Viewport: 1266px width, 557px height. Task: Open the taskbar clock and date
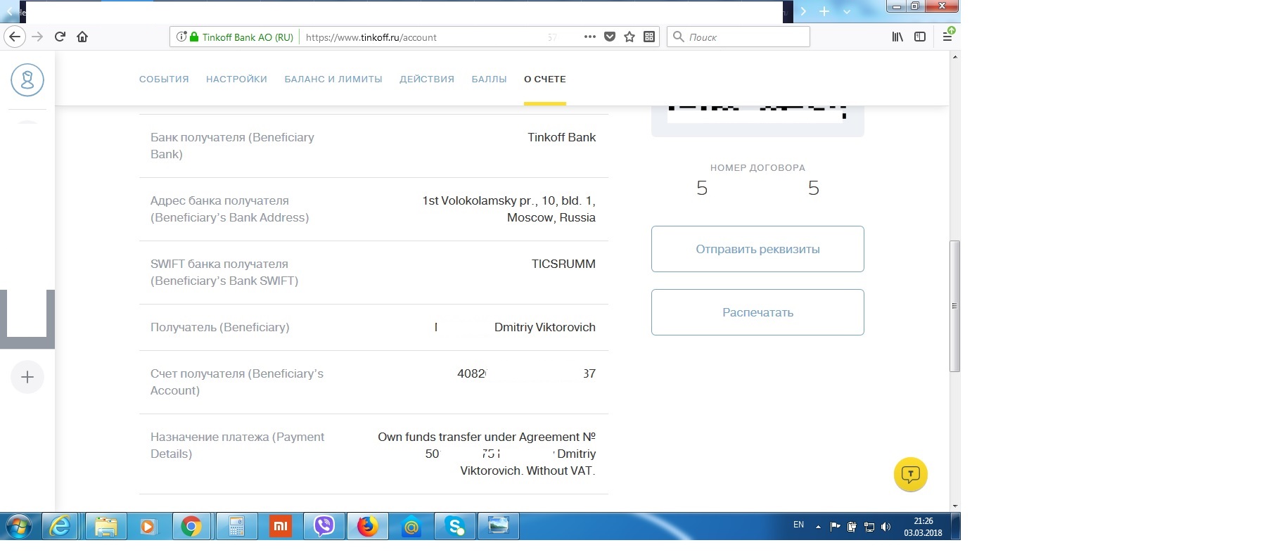click(x=923, y=527)
